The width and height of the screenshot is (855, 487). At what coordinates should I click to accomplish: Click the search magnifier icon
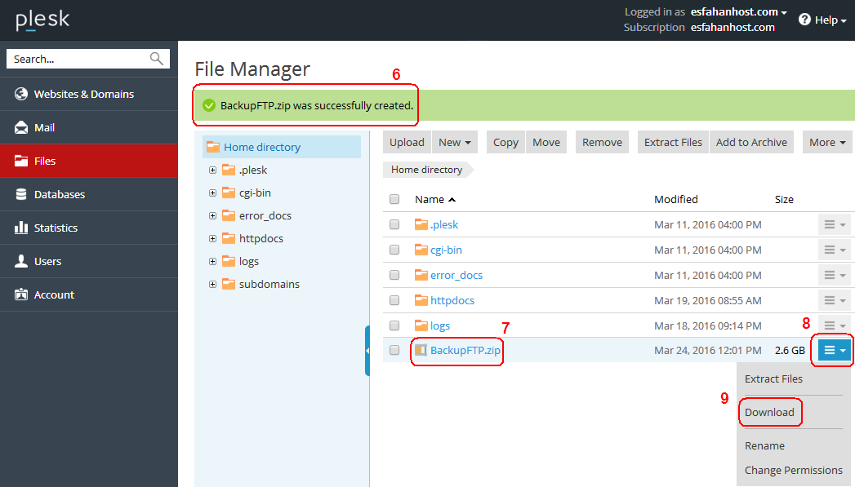tap(157, 58)
